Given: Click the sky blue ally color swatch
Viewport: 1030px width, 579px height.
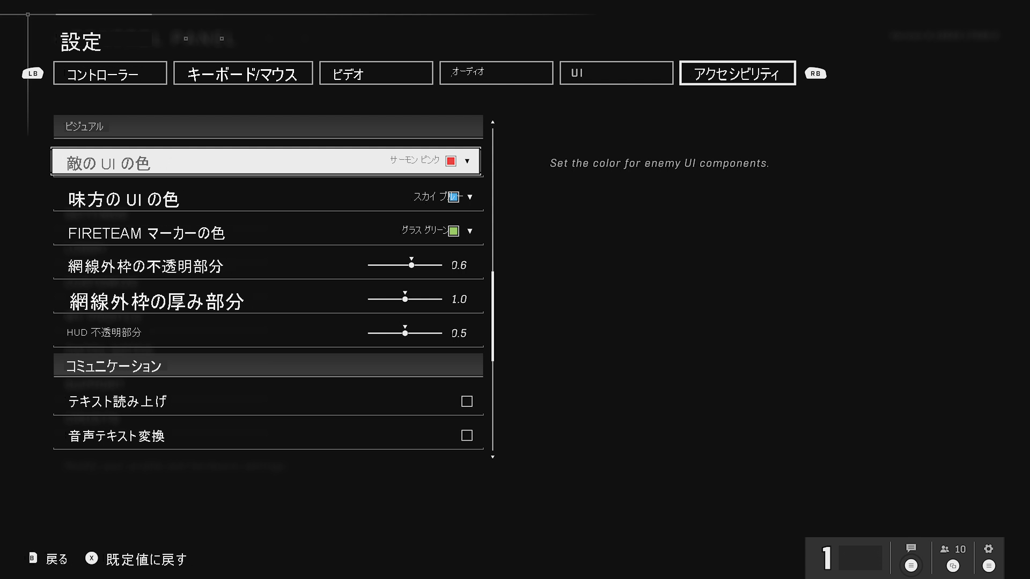Looking at the screenshot, I should point(453,197).
